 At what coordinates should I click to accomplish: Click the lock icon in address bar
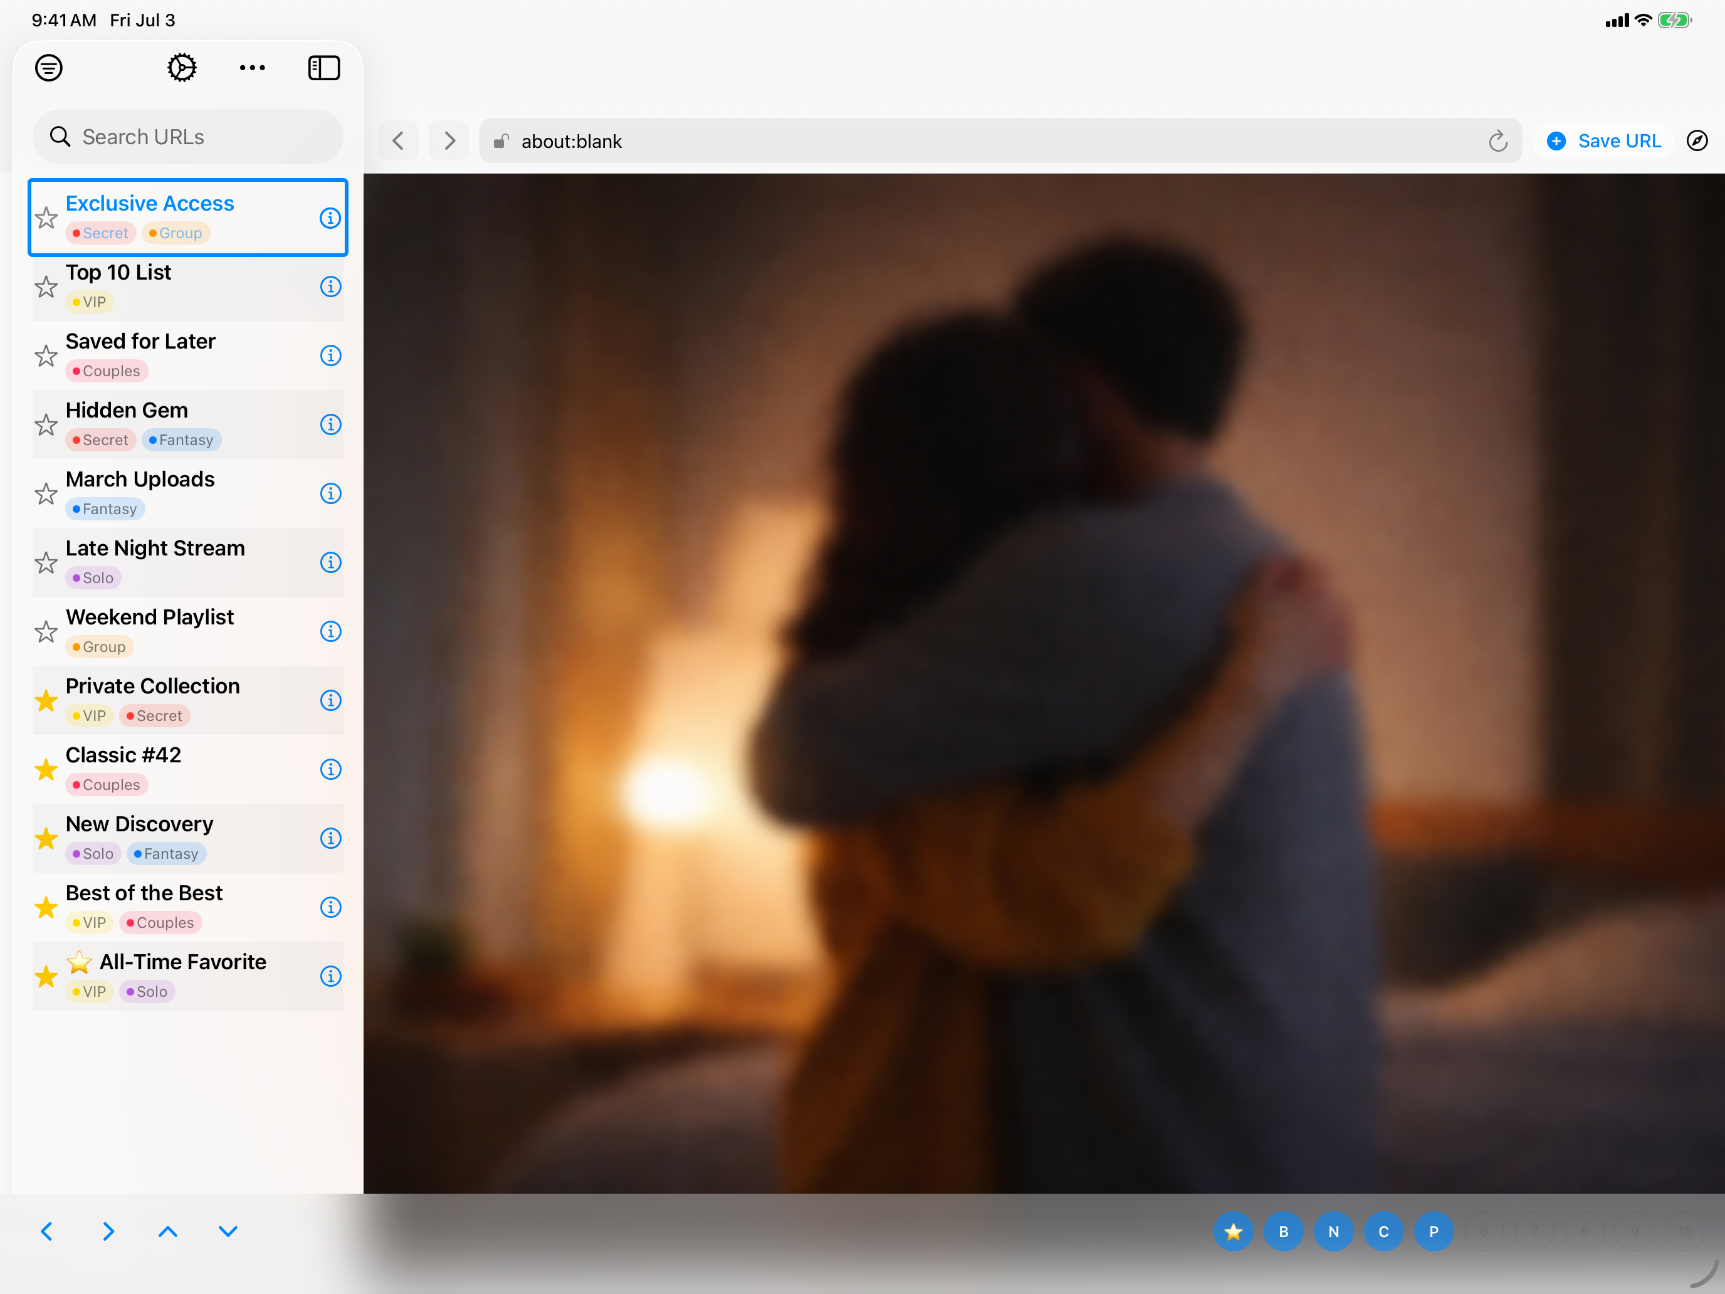[501, 140]
